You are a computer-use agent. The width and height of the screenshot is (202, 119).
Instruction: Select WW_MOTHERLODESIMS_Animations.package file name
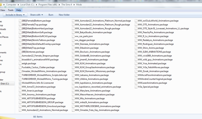pos(97,106)
